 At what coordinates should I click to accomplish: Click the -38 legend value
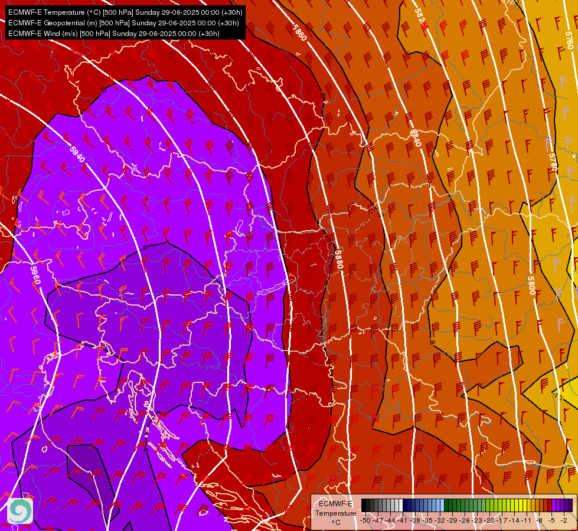click(415, 520)
